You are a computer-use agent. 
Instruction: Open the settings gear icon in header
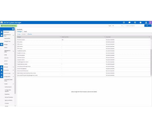click(x=135, y=22)
